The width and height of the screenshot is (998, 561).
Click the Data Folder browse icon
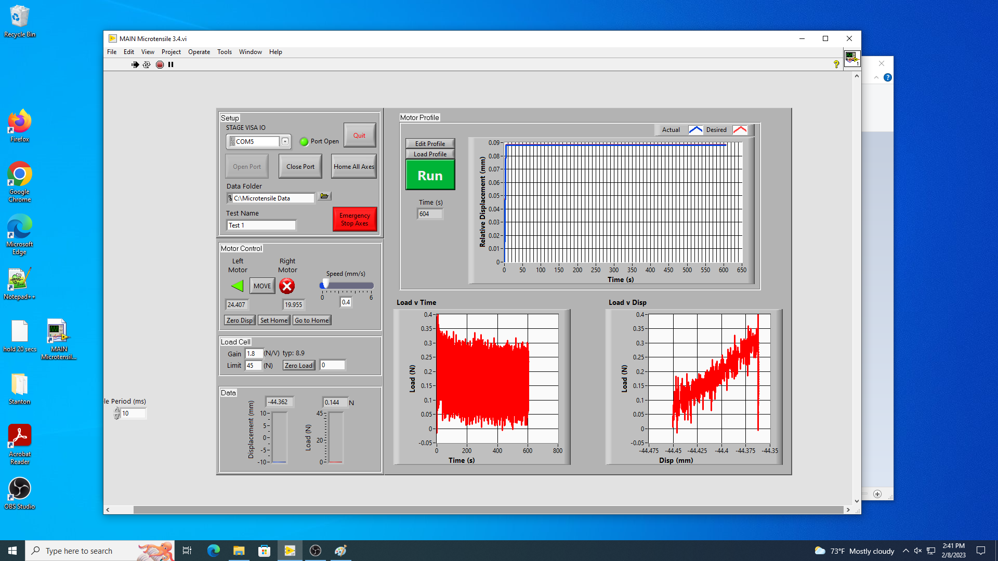tap(324, 196)
